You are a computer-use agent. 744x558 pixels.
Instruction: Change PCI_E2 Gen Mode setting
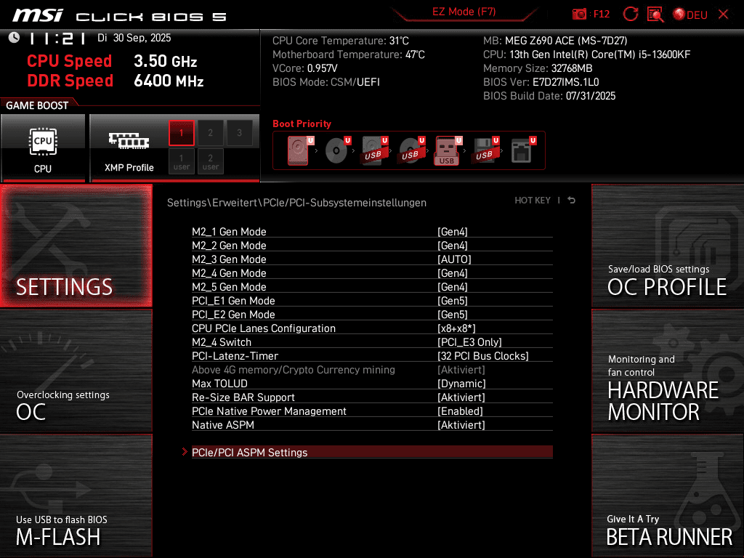coord(372,314)
